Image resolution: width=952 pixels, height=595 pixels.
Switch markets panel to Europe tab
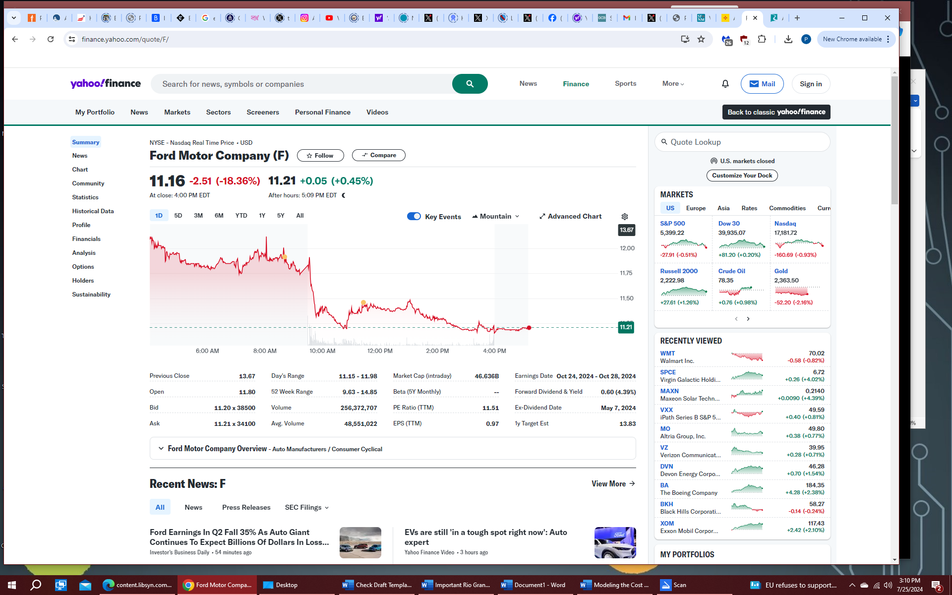(696, 208)
